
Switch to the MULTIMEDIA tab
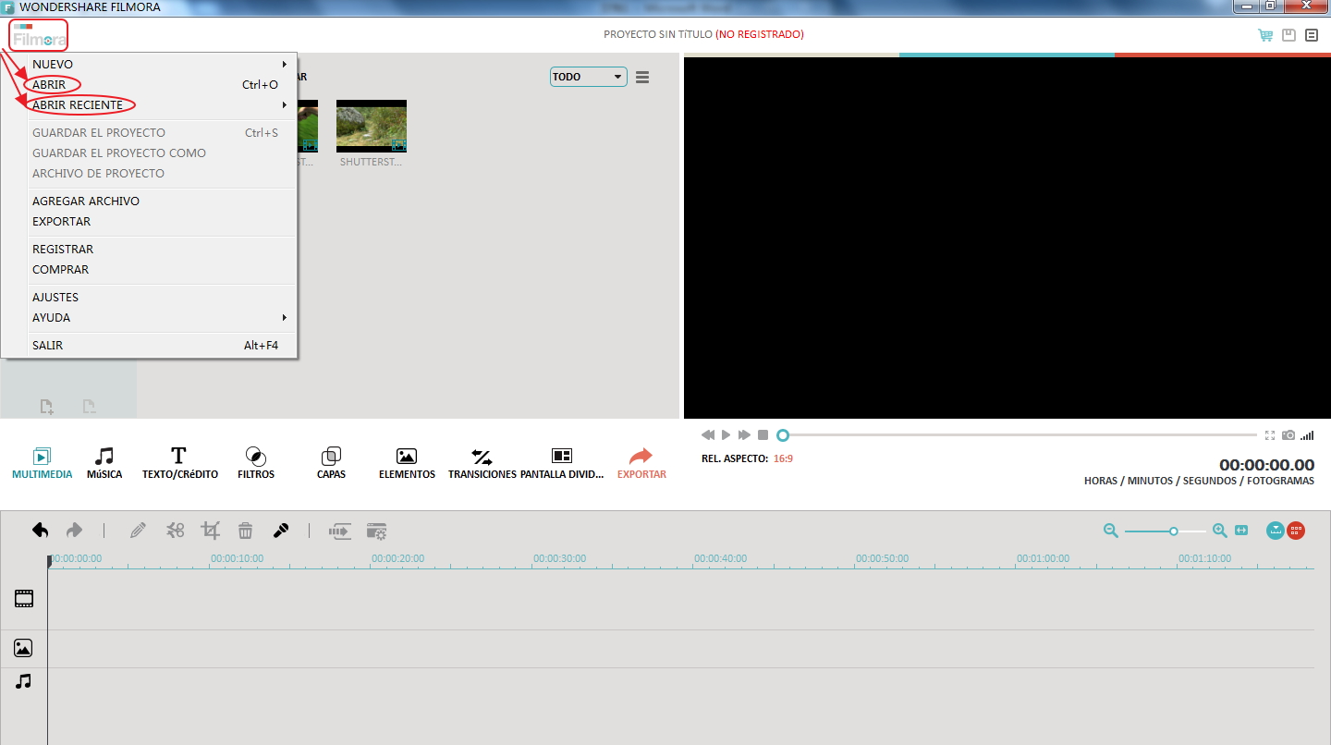click(x=42, y=463)
